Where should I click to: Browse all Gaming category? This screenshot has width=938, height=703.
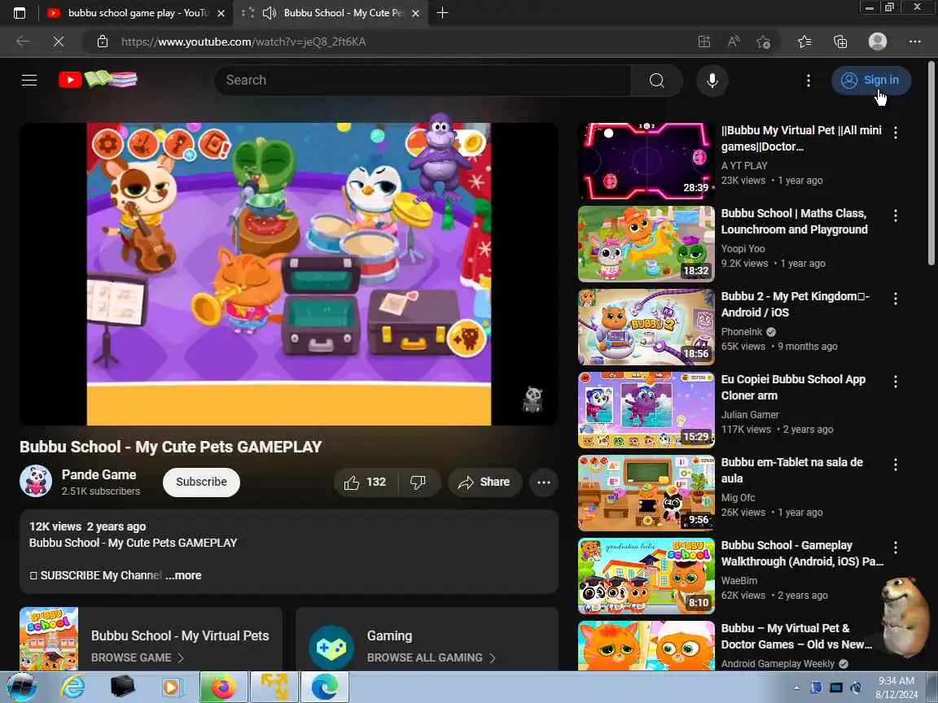tap(427, 639)
